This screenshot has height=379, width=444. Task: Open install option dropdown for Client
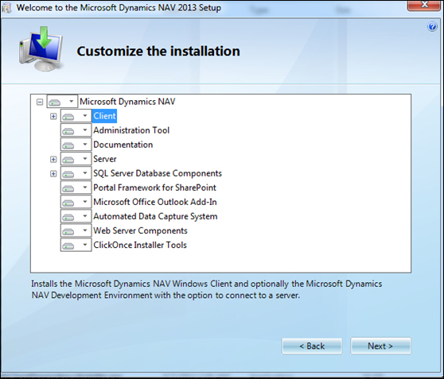coord(76,116)
